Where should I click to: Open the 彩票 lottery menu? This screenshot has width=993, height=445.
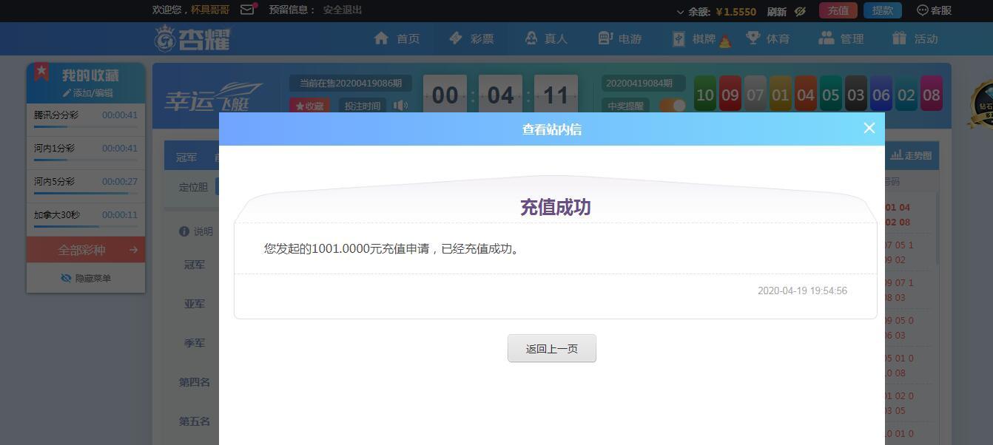pos(471,38)
